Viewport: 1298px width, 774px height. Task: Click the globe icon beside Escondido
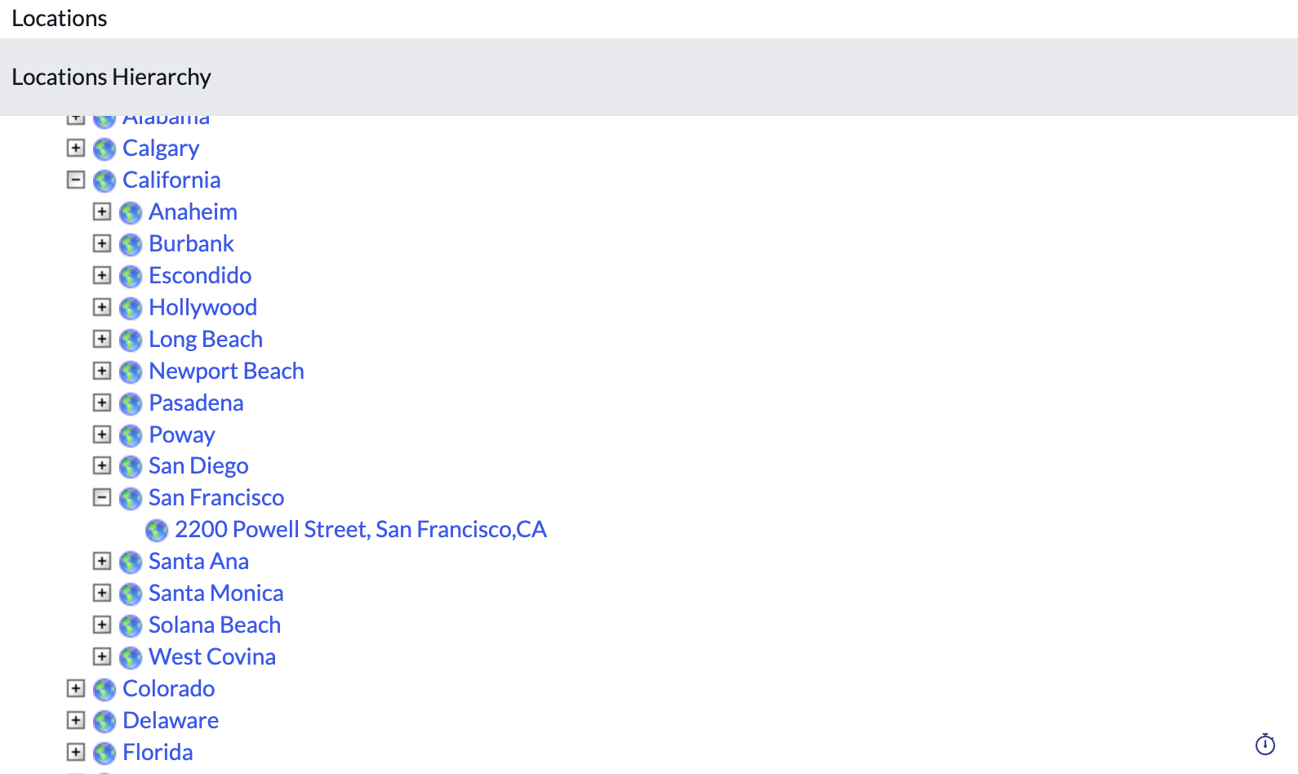point(131,277)
